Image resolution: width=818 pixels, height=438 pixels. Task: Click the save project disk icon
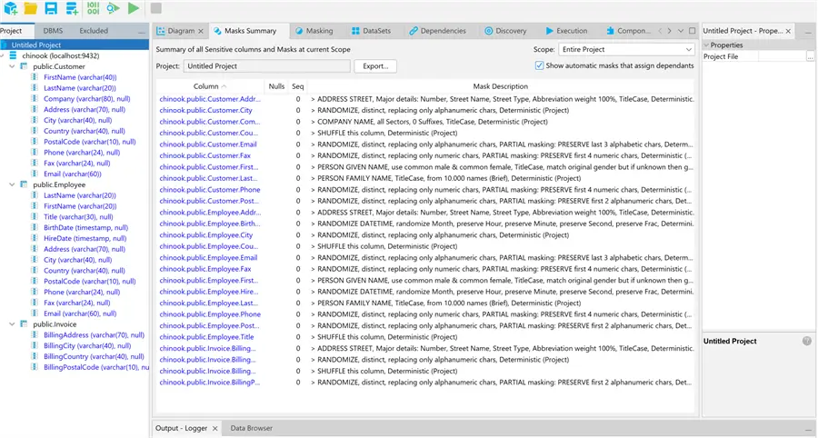coord(51,8)
